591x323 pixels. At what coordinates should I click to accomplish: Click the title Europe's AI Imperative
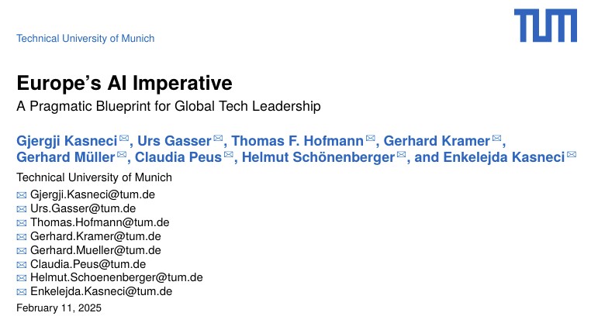pos(124,83)
